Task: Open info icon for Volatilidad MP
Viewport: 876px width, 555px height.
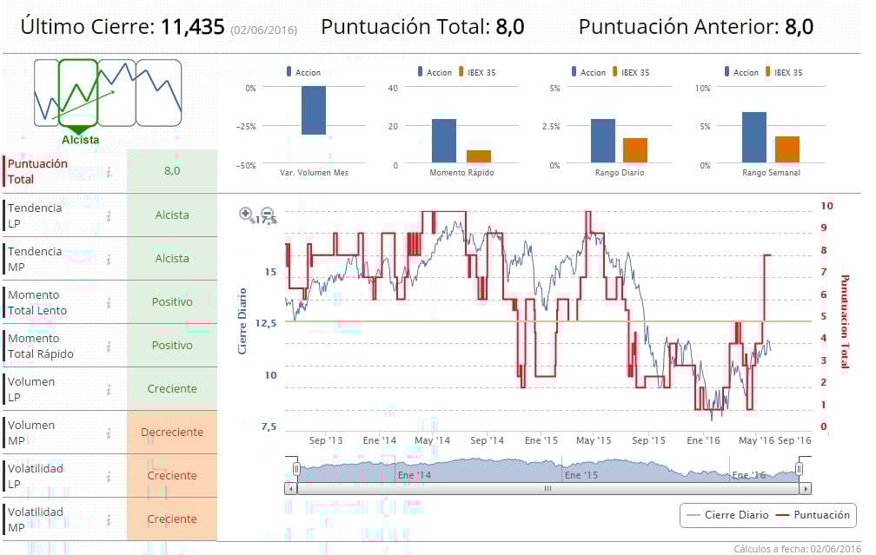Action: 109,520
